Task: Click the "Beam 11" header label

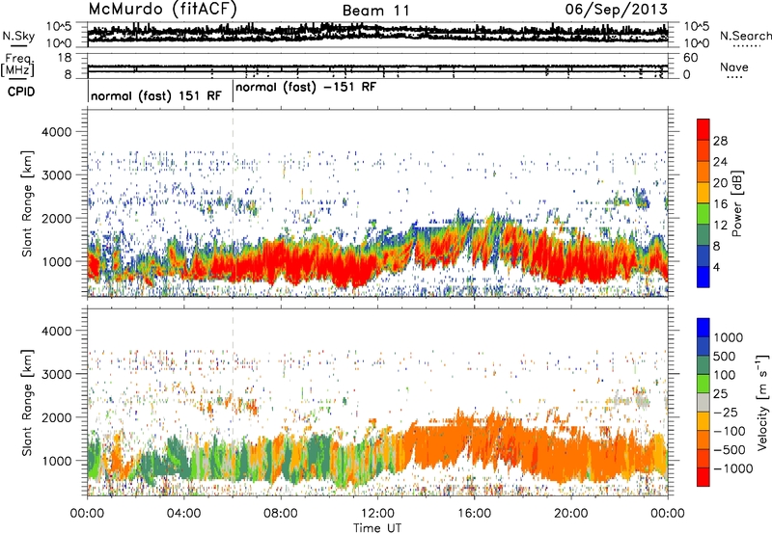Action: [375, 11]
